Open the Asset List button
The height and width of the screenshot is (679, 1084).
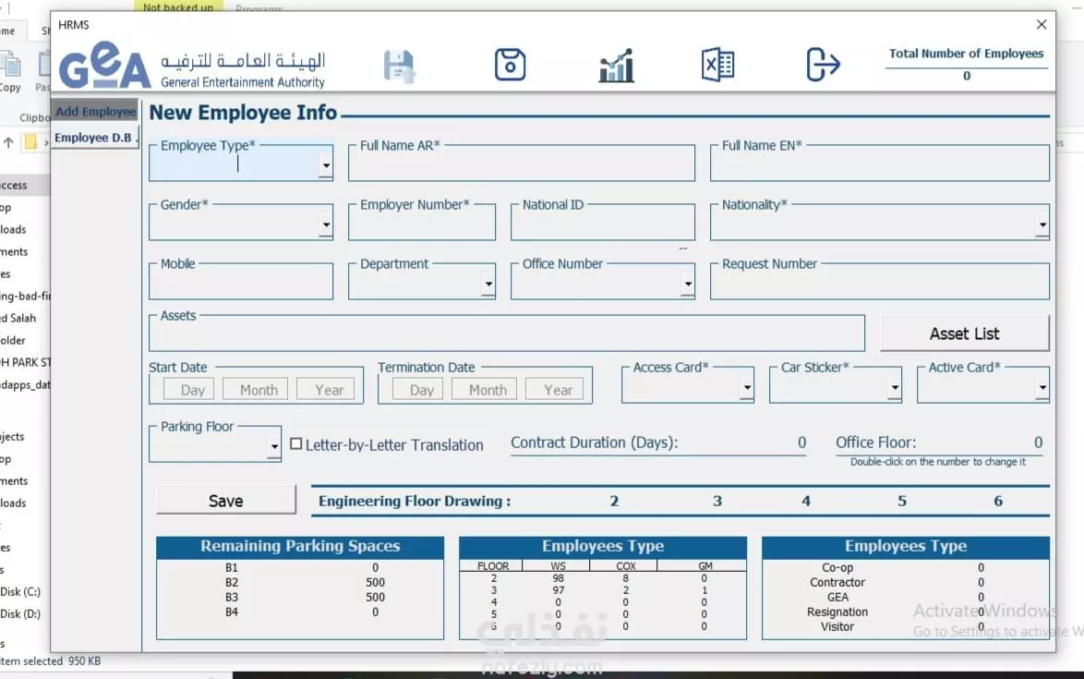coord(964,334)
